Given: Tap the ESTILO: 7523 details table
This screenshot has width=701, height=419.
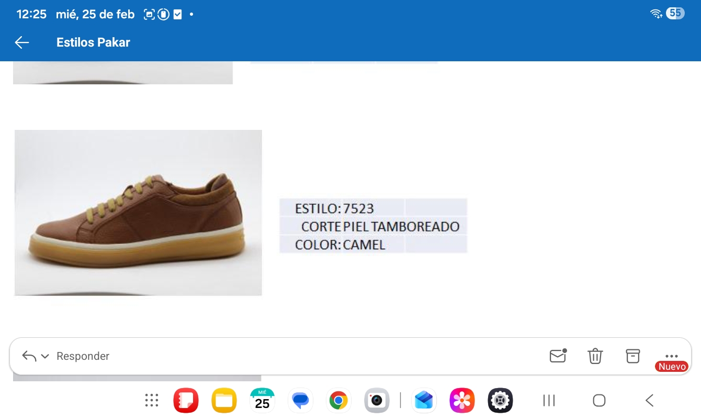Looking at the screenshot, I should pos(373,226).
